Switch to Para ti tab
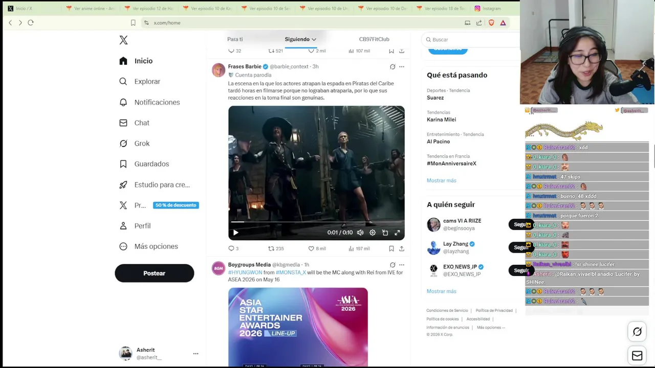655x368 pixels. [235, 39]
